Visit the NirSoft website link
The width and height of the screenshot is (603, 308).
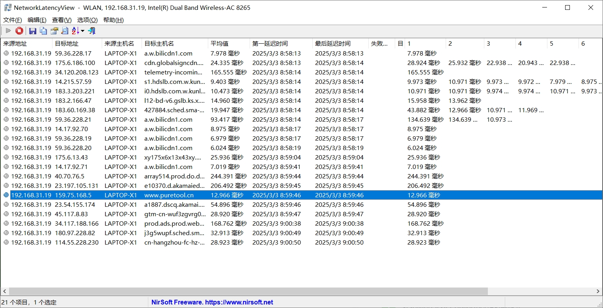[213, 302]
